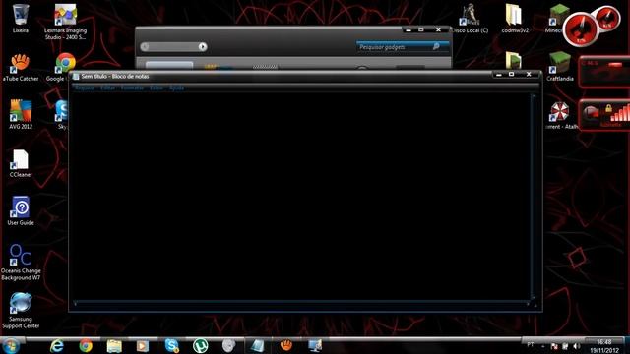
Task: Select the Oceanis Change Background W7 icon
Action: pyautogui.click(x=21, y=262)
